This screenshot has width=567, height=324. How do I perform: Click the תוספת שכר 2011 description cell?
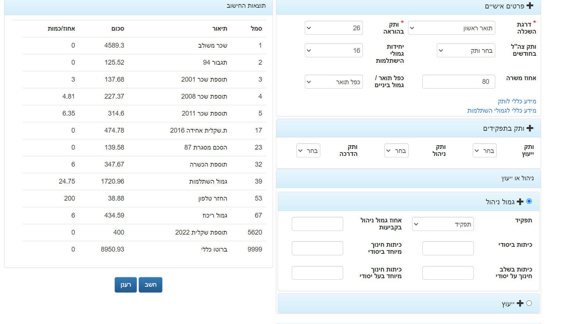point(205,113)
